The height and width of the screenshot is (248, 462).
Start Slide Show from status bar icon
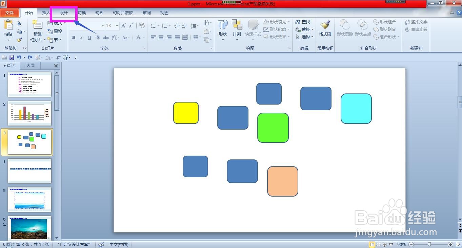(391, 245)
